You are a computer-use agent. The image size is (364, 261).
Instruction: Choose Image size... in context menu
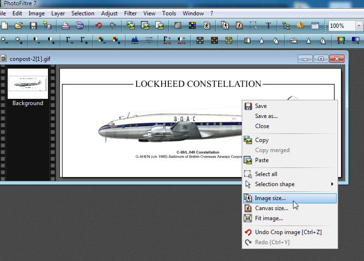pyautogui.click(x=290, y=198)
